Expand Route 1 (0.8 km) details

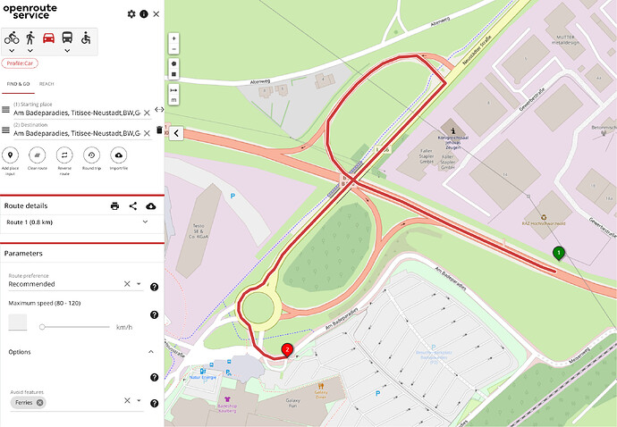(x=82, y=222)
